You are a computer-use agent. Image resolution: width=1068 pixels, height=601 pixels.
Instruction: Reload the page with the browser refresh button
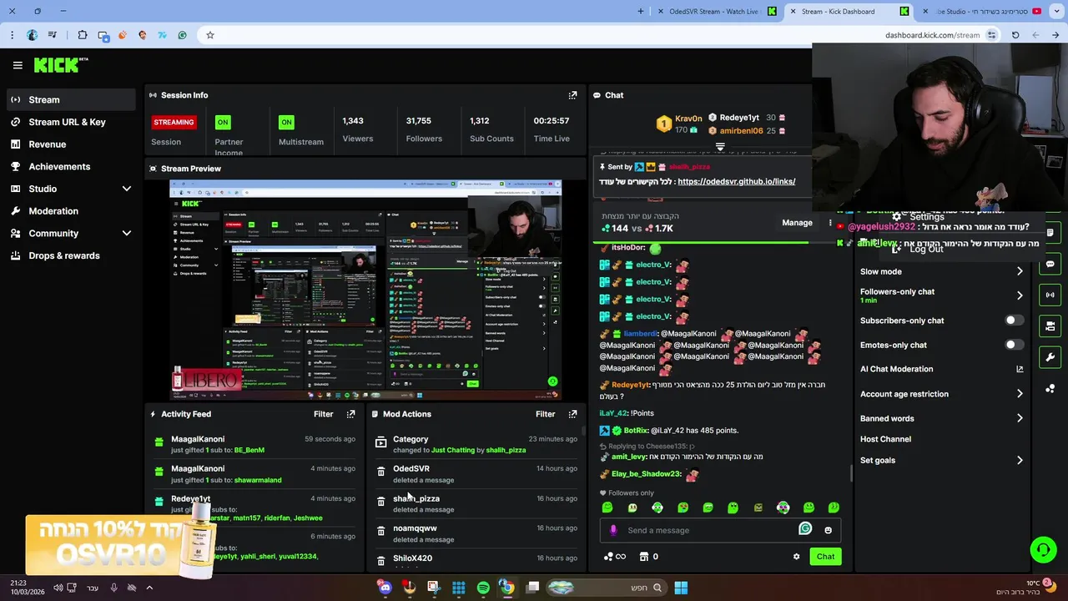tap(1015, 35)
